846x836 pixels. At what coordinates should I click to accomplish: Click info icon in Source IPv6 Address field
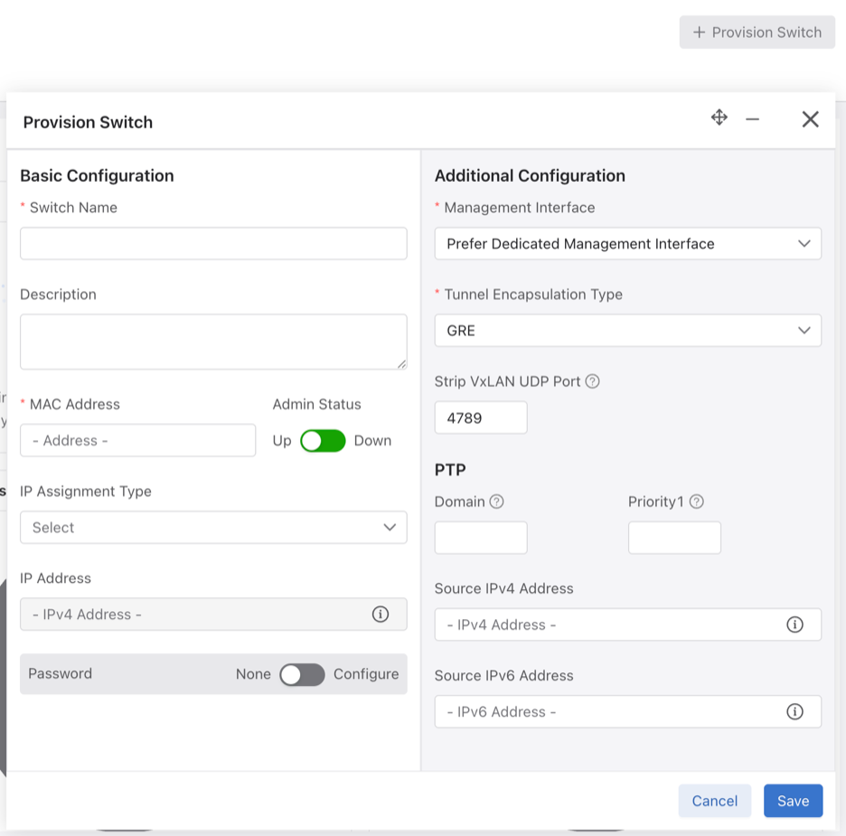tap(794, 711)
